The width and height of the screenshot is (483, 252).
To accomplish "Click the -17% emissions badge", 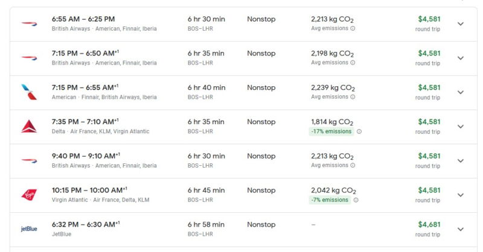I will (x=331, y=131).
